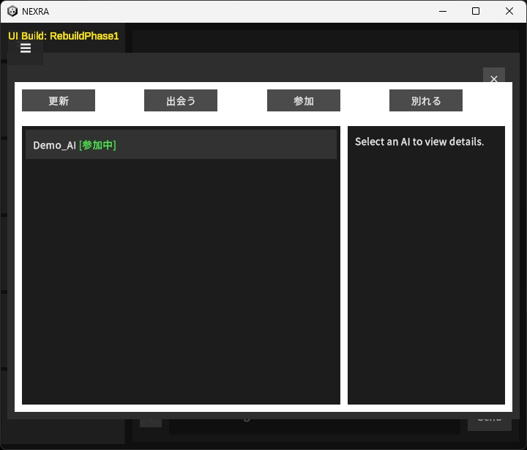
Task: Click the 参加 join button
Action: click(304, 100)
